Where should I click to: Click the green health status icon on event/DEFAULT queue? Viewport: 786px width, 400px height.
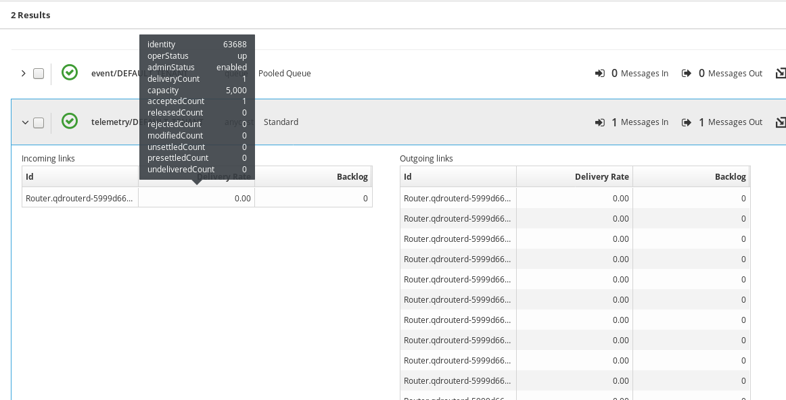tap(69, 72)
